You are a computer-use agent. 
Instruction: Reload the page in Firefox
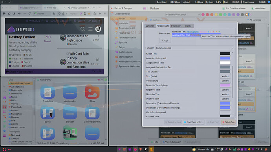tap(29, 13)
